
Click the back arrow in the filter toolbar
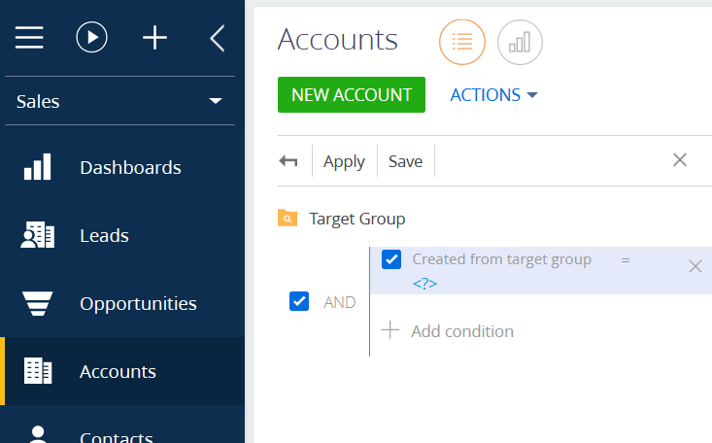[288, 161]
